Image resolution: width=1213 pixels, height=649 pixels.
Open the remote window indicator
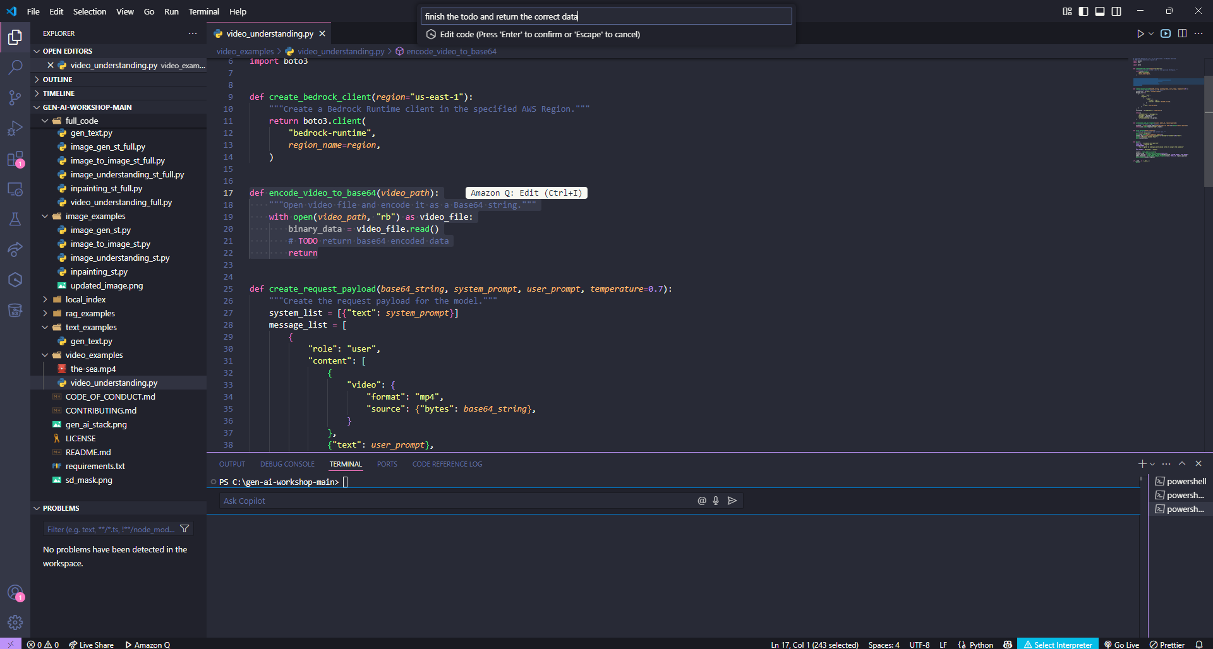pos(11,644)
